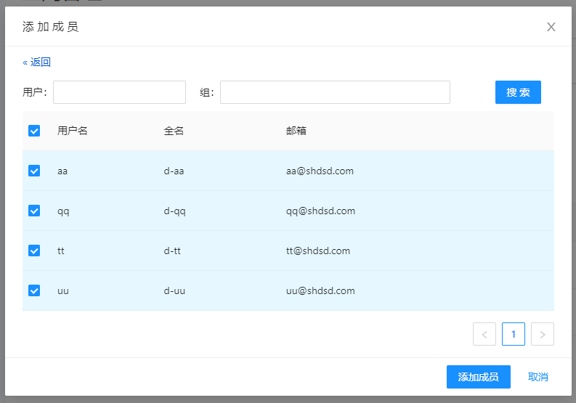
Task: Go to next page arrow
Action: coord(543,334)
